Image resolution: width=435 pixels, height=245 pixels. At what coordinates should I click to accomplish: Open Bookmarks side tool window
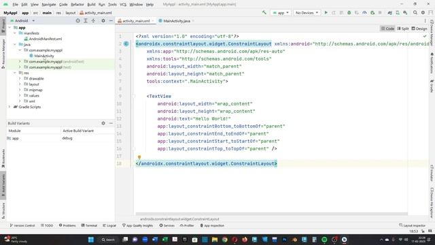tap(3, 159)
